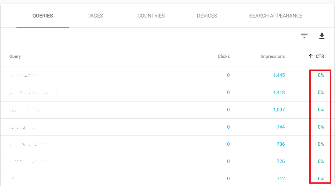Select the row with 1,445 impressions
This screenshot has width=335, height=186.
pos(279,75)
